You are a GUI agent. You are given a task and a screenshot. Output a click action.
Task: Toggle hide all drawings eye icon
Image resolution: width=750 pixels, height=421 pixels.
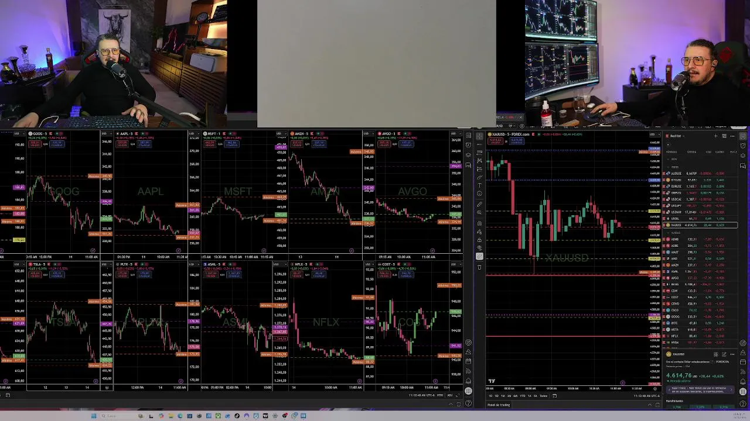click(479, 247)
